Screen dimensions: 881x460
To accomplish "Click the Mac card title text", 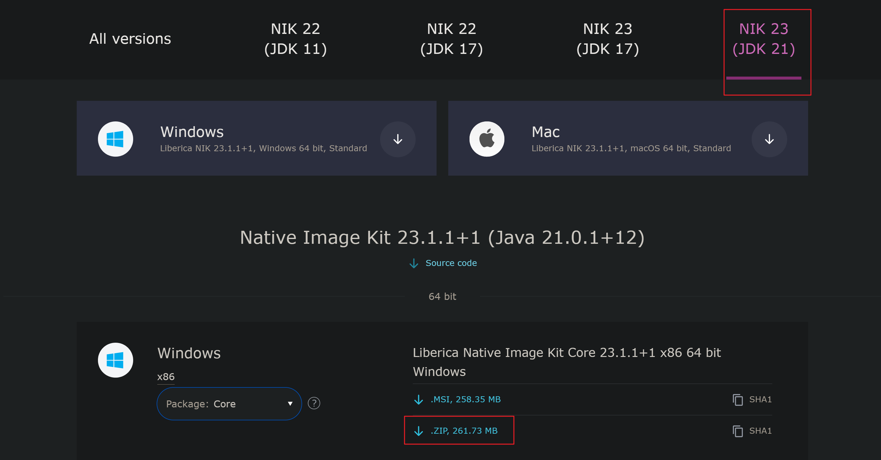I will (546, 132).
